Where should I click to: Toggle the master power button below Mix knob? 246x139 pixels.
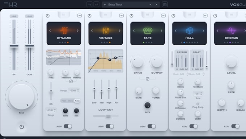click(22, 127)
